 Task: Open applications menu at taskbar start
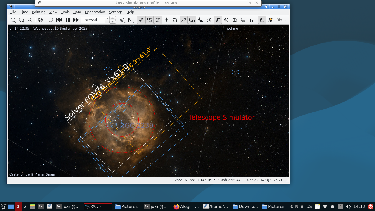(x=3, y=207)
